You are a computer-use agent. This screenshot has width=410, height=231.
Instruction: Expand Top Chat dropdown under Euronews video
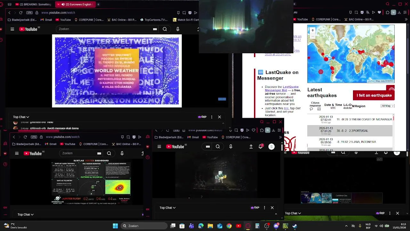(x=21, y=117)
